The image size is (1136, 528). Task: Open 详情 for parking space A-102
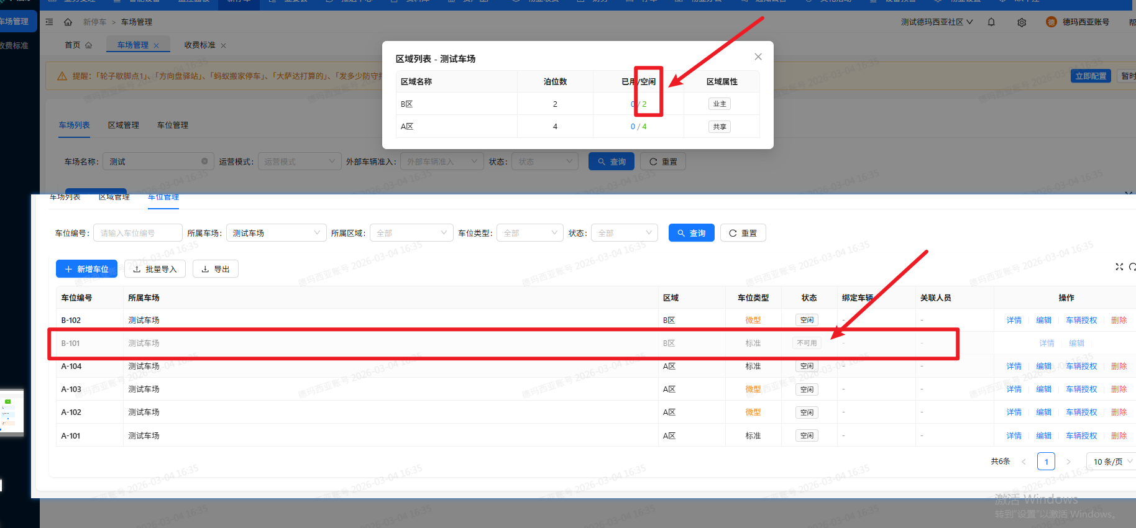click(1014, 412)
